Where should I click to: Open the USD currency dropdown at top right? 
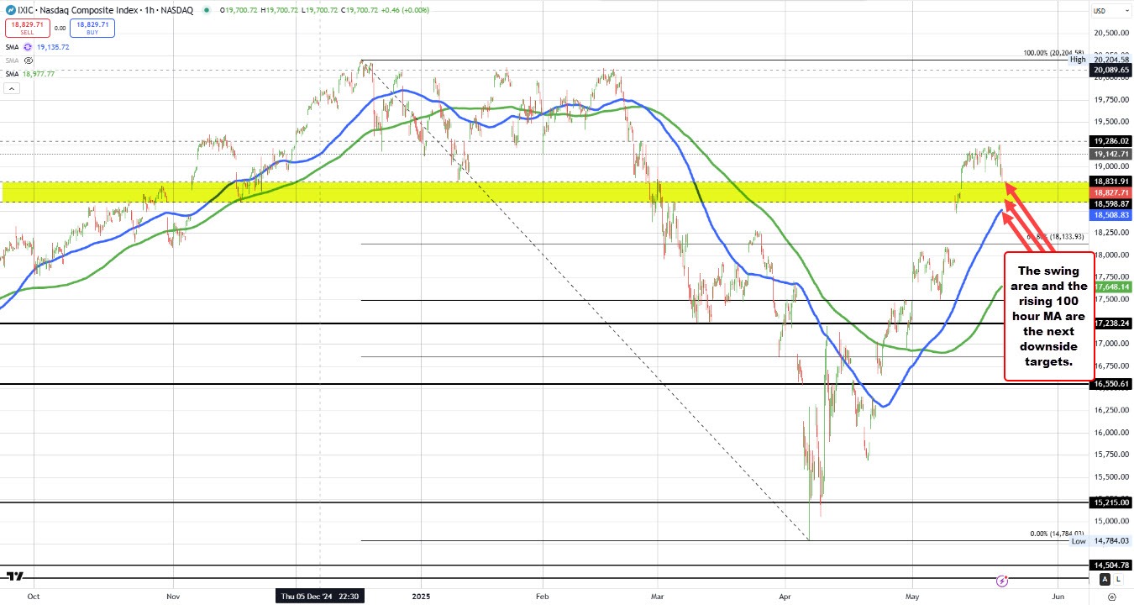point(1110,11)
